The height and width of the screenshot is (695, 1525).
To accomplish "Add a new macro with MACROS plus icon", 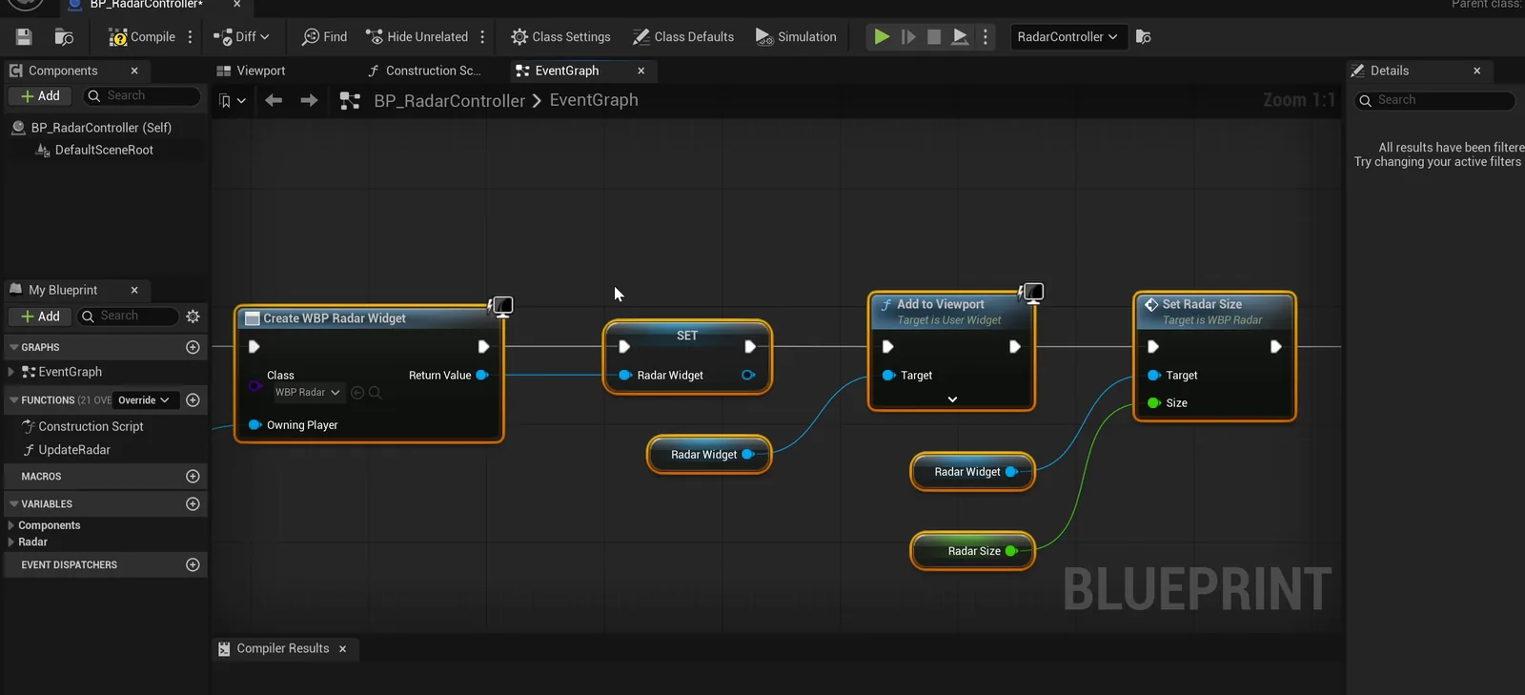I will coord(193,477).
